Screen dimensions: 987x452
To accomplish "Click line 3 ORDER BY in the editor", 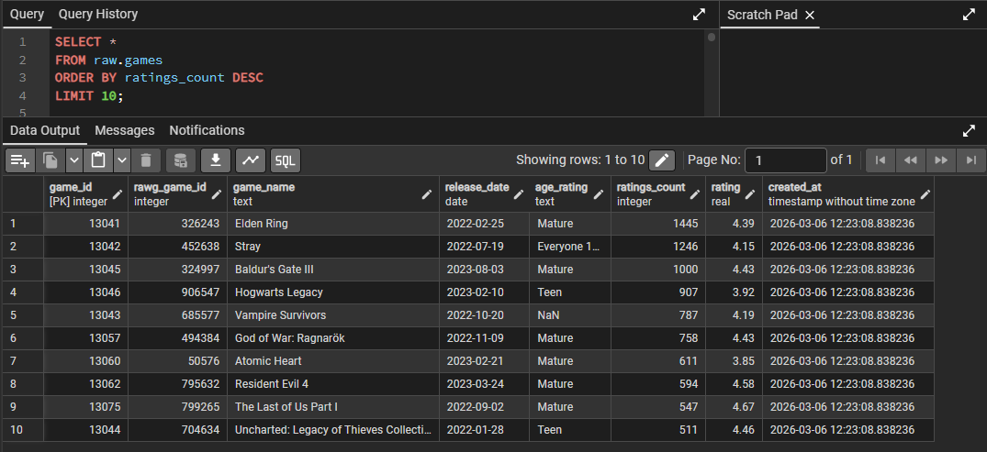I will pos(159,78).
